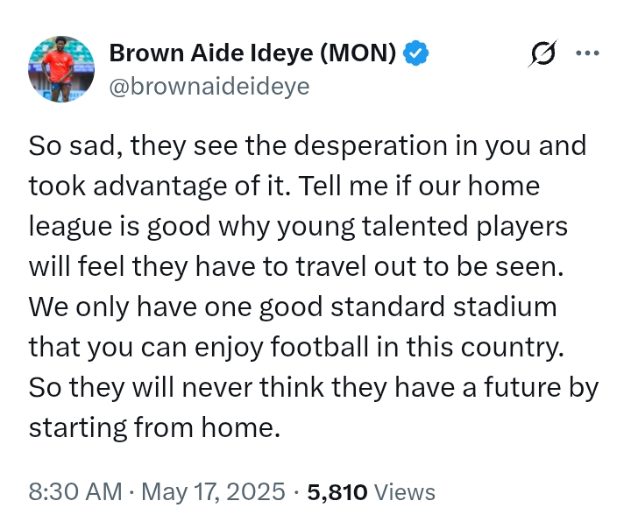
Task: Open the Grok explain-post icon
Action: point(542,53)
